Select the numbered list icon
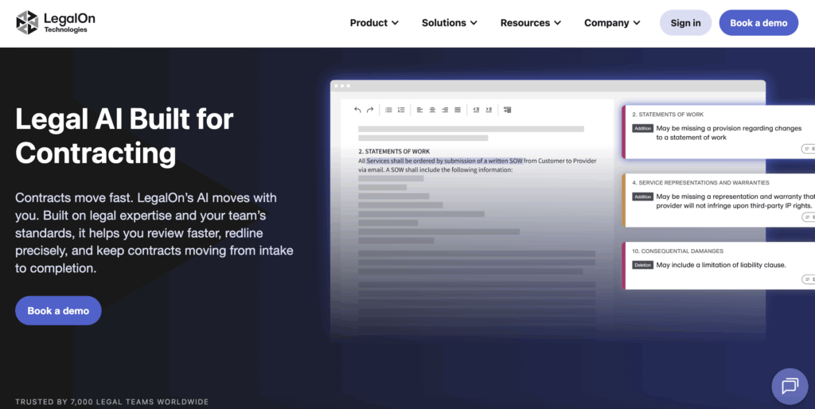This screenshot has width=815, height=409. coord(401,110)
